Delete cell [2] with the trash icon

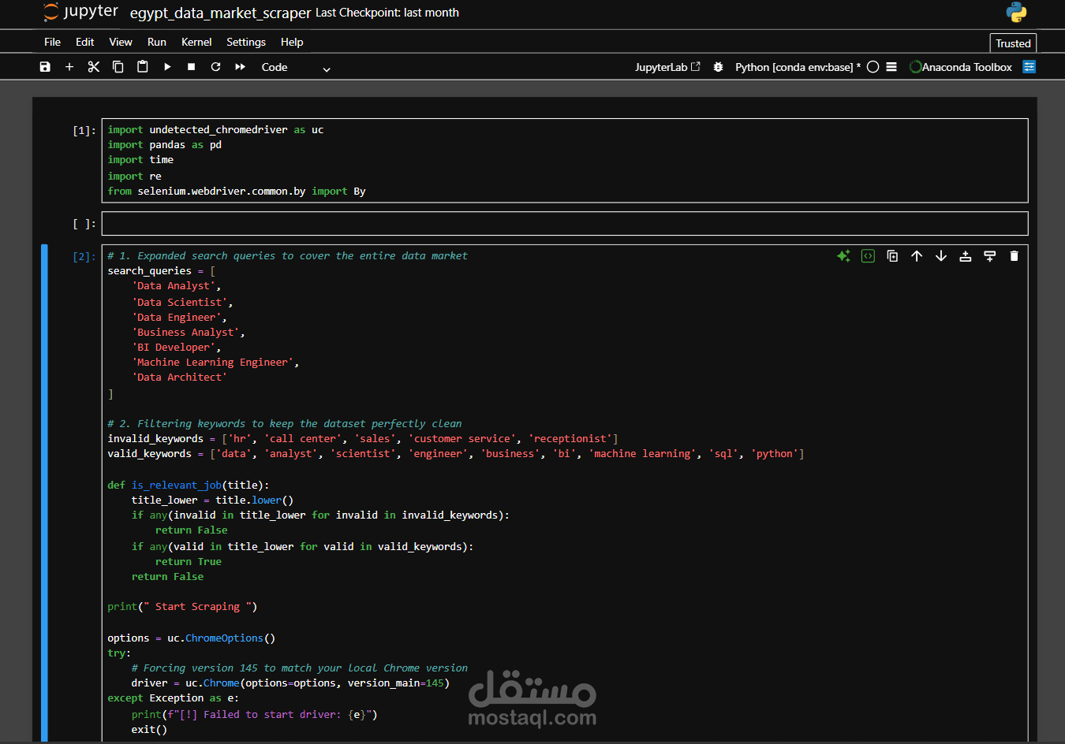(1015, 256)
